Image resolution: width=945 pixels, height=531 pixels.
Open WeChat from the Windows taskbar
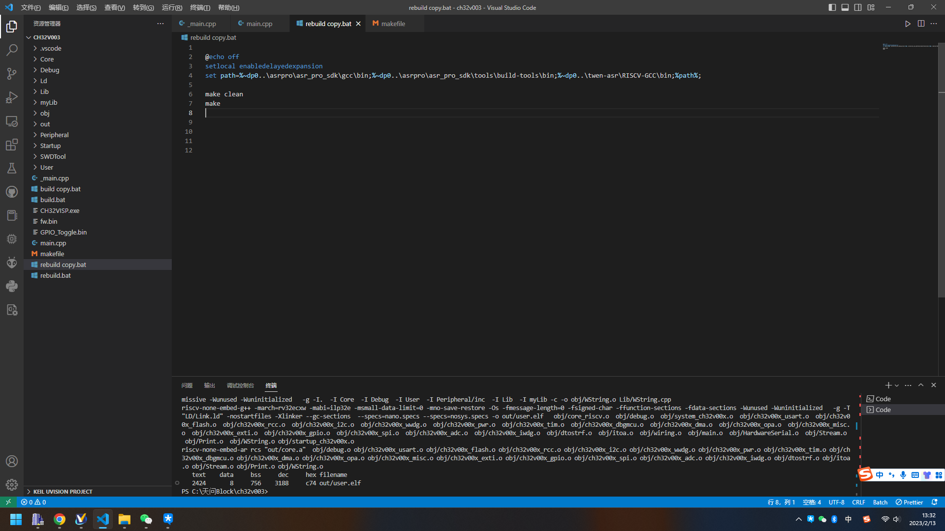click(x=146, y=519)
